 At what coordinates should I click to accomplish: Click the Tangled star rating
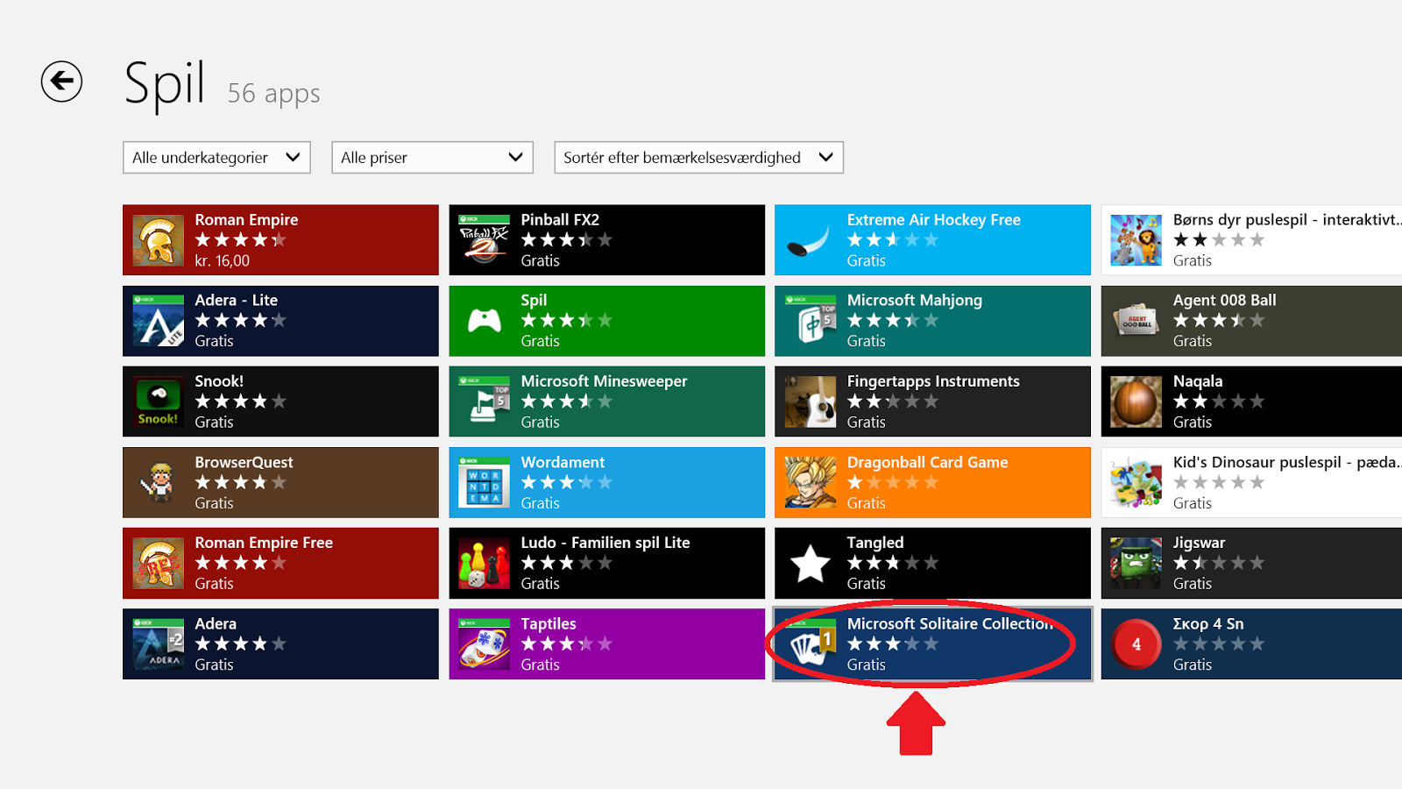point(892,563)
